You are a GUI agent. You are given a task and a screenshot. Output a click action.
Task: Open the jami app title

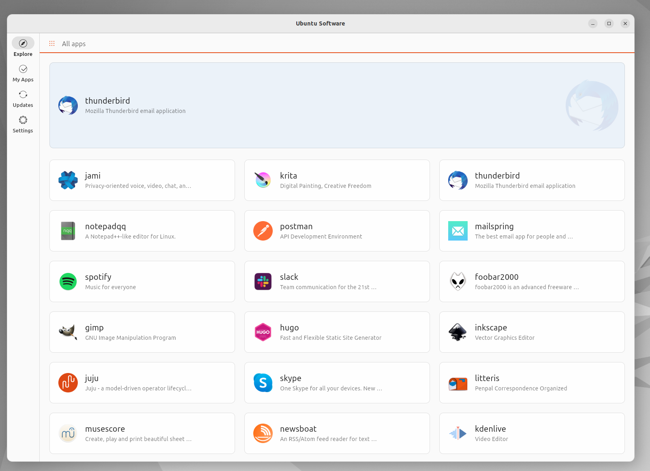[x=93, y=176]
